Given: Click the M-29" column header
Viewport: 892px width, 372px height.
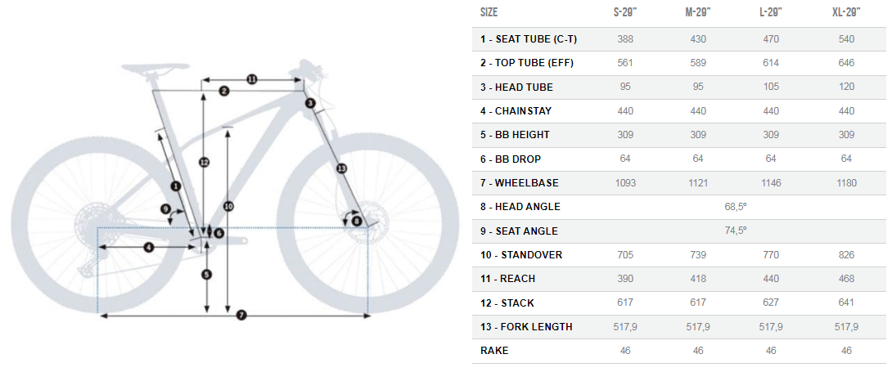Looking at the screenshot, I should point(698,12).
